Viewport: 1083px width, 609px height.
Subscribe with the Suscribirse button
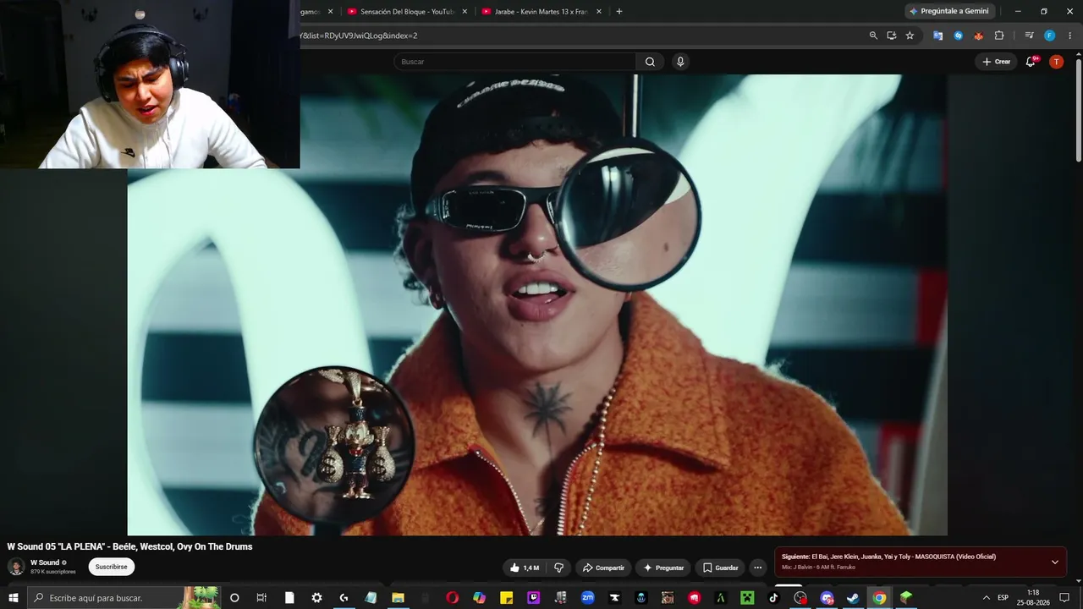point(112,567)
